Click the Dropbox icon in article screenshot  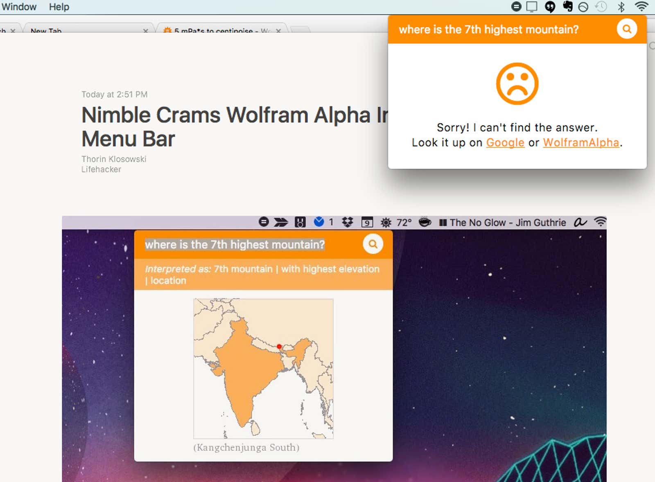pos(348,222)
